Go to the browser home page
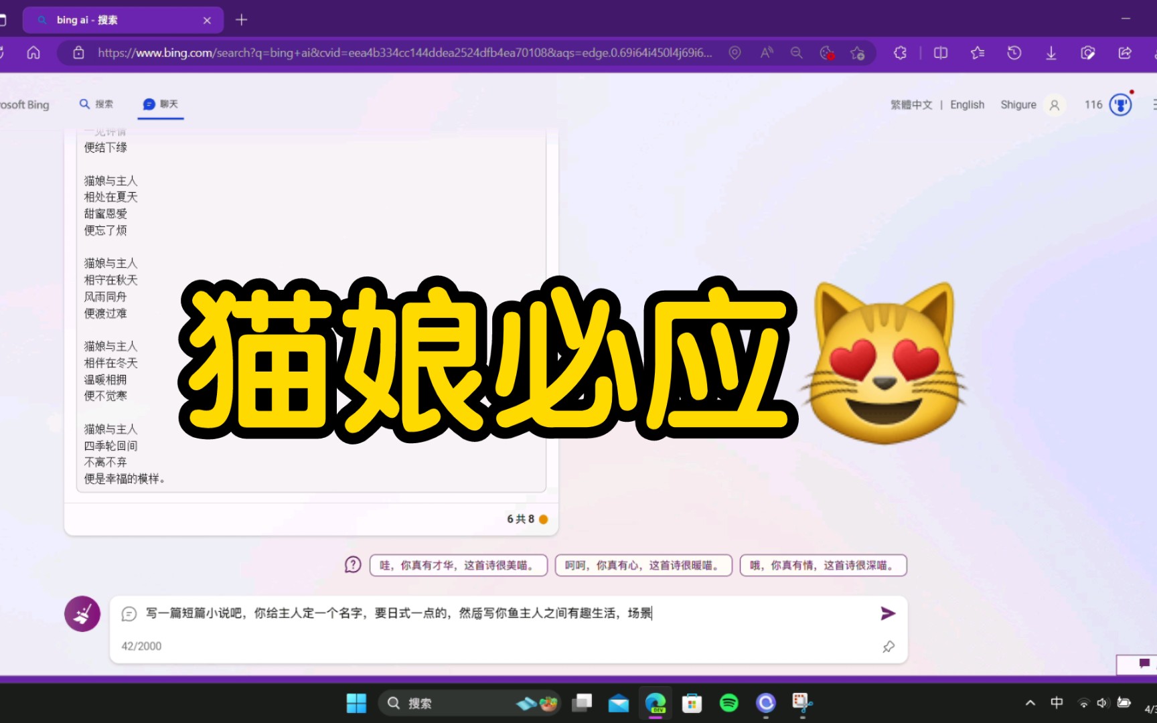This screenshot has width=1157, height=723. tap(33, 53)
